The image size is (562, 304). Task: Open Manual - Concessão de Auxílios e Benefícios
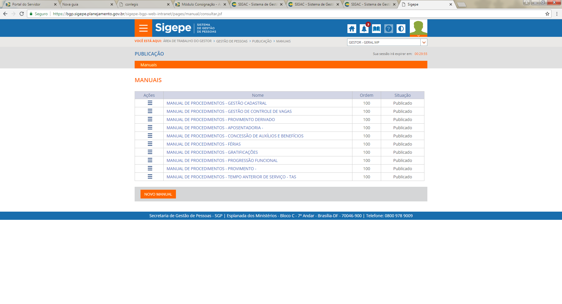(x=235, y=136)
